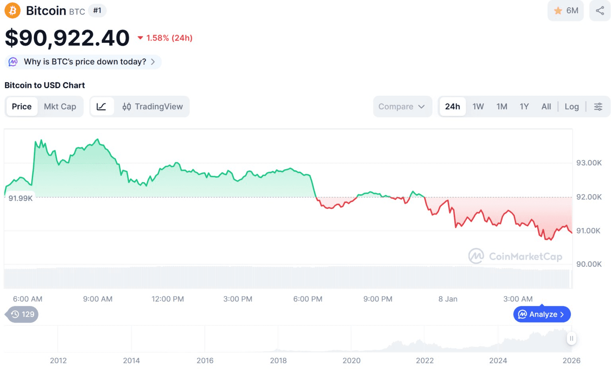Select the 1Y time range tab

(524, 106)
